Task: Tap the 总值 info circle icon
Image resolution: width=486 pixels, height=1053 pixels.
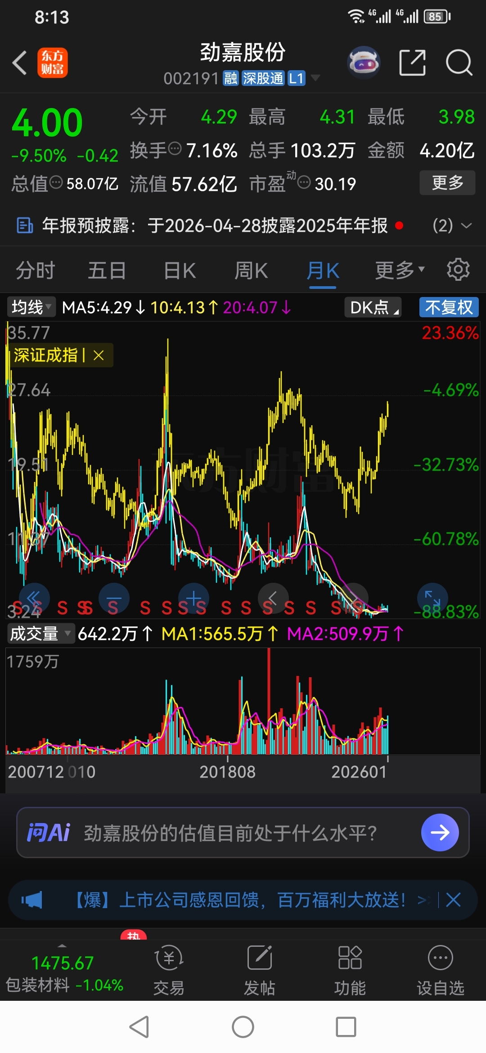Action: (56, 182)
